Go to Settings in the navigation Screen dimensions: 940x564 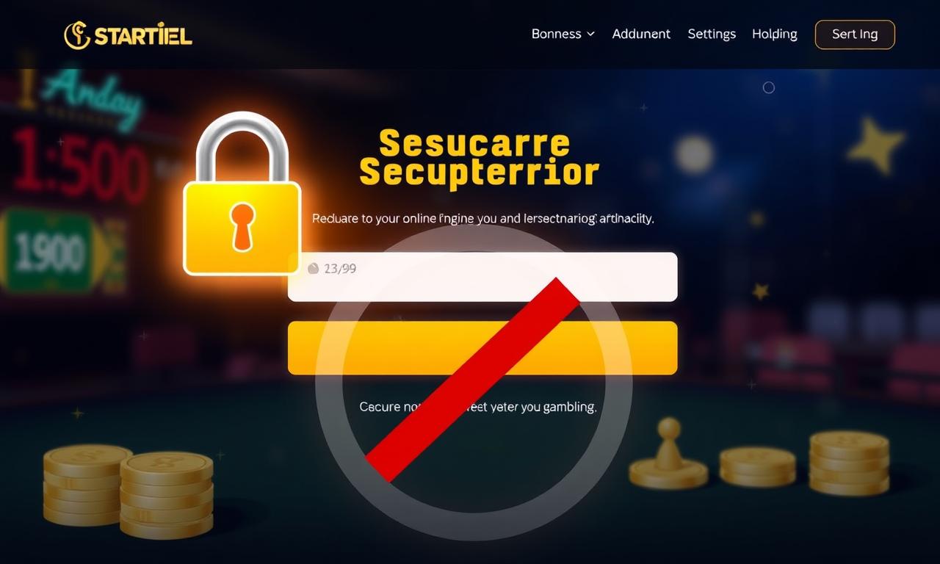[712, 35]
